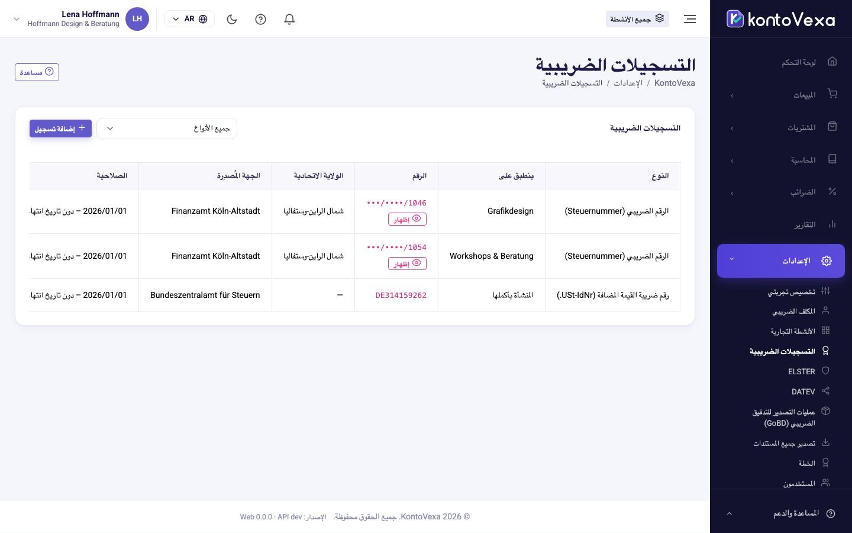Viewport: 852px width, 533px height.
Task: Click the box icon for GoBD exports
Action: tap(826, 411)
